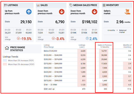This screenshot has width=134, height=94.
Task: Click the $2M and up row label
Action: coord(49,89)
